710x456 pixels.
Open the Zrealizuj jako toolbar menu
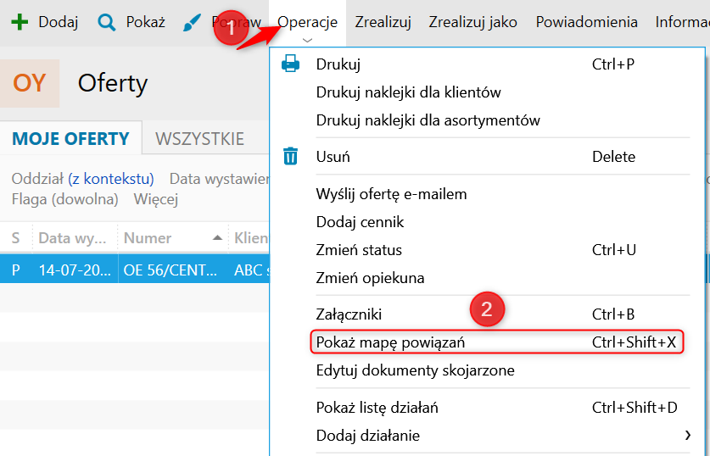pos(472,22)
